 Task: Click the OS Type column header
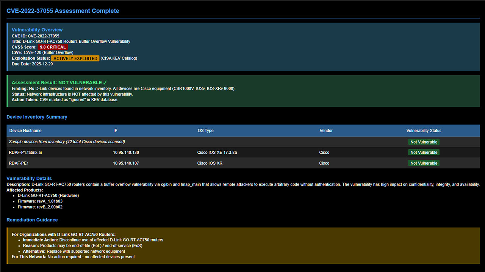[x=205, y=131]
